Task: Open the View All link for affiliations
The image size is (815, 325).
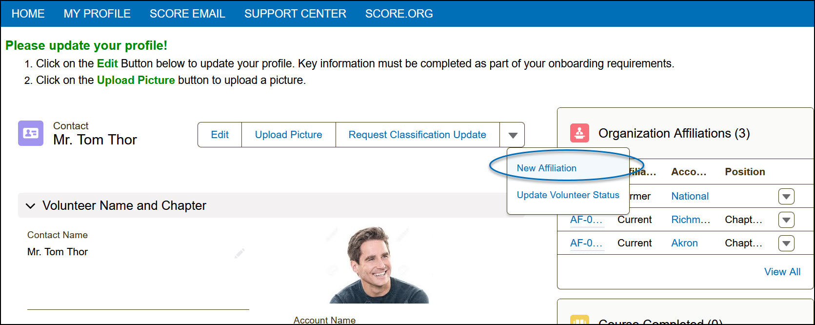Action: coord(782,272)
